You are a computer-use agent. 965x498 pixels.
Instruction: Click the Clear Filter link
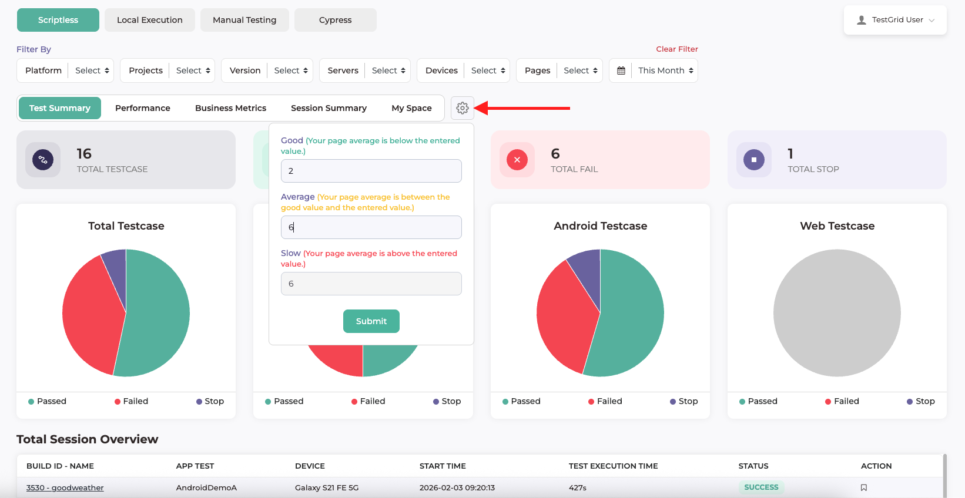676,49
